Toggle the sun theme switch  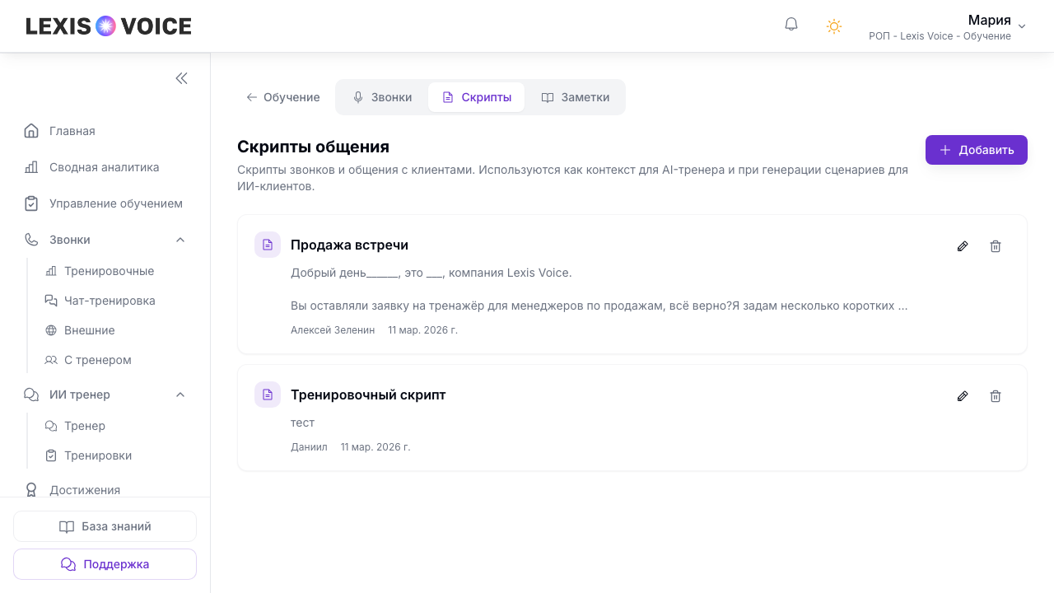[834, 26]
